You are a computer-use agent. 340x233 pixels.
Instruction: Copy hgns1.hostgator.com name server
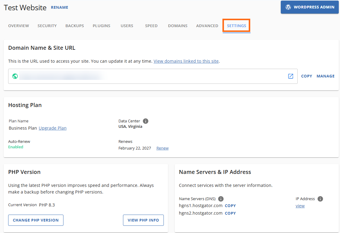click(x=230, y=206)
